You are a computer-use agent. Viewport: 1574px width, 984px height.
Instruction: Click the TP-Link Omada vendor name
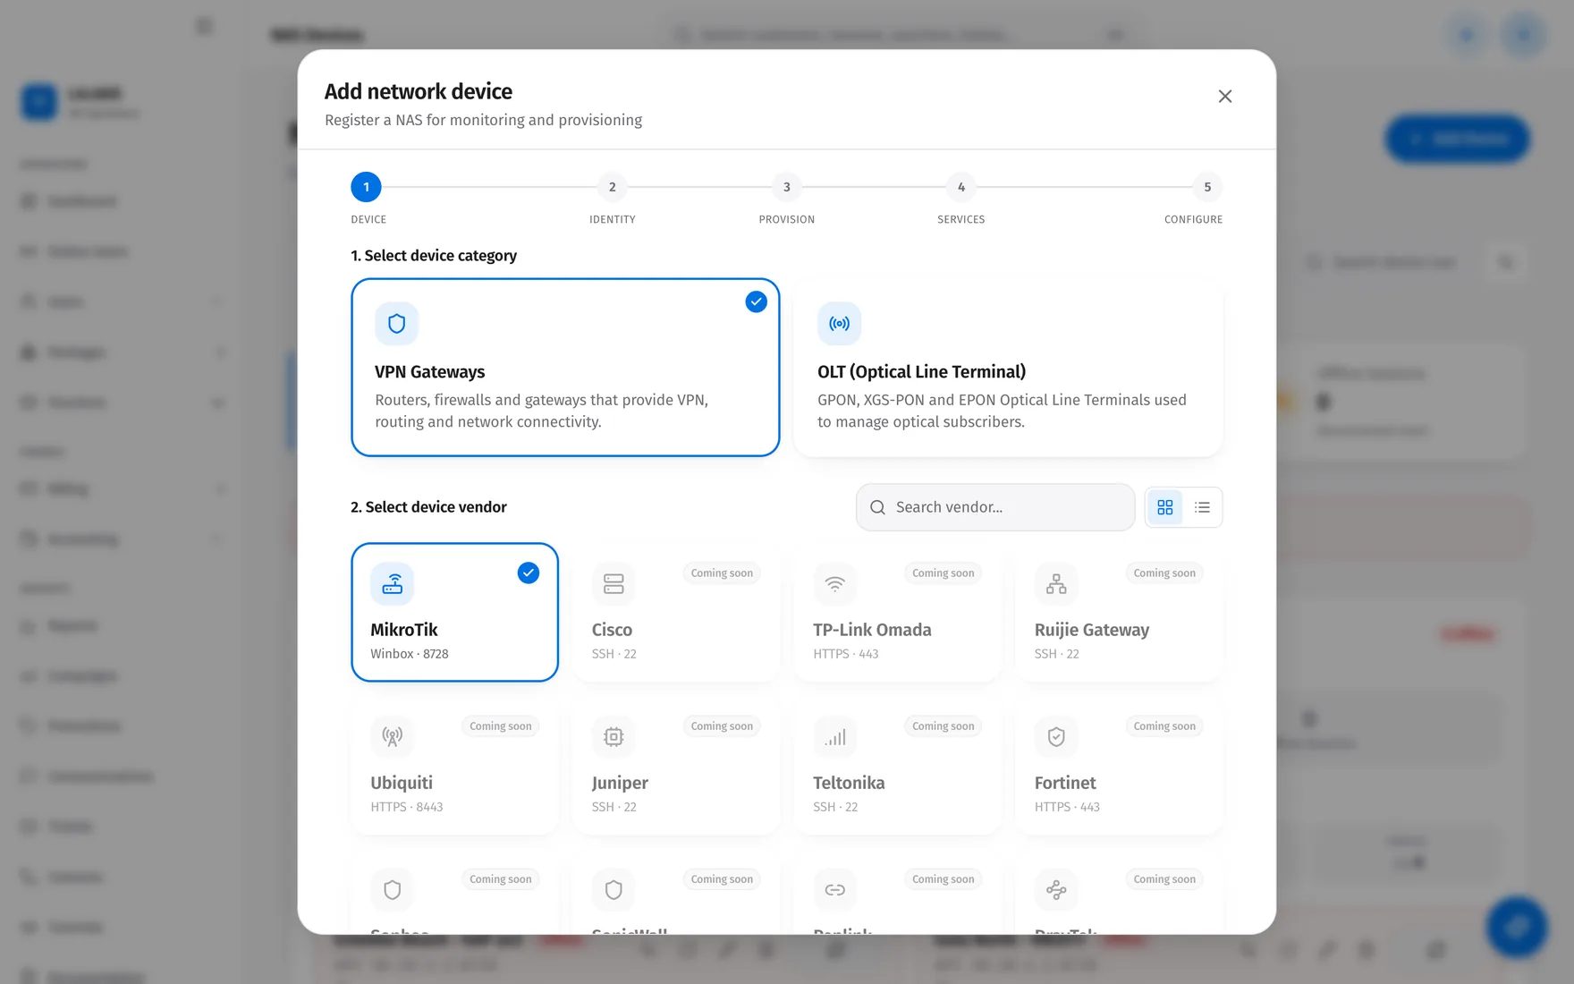click(x=872, y=630)
